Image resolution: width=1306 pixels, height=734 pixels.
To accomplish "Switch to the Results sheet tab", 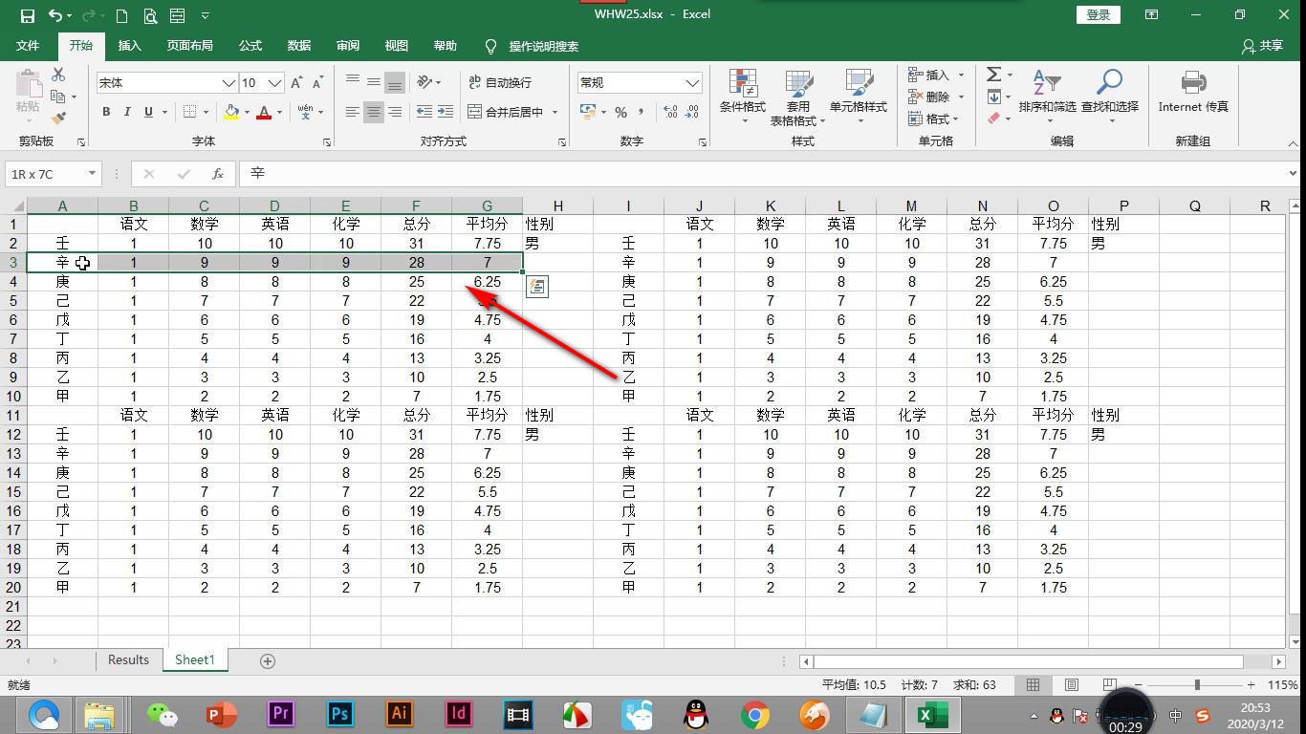I will coord(128,660).
